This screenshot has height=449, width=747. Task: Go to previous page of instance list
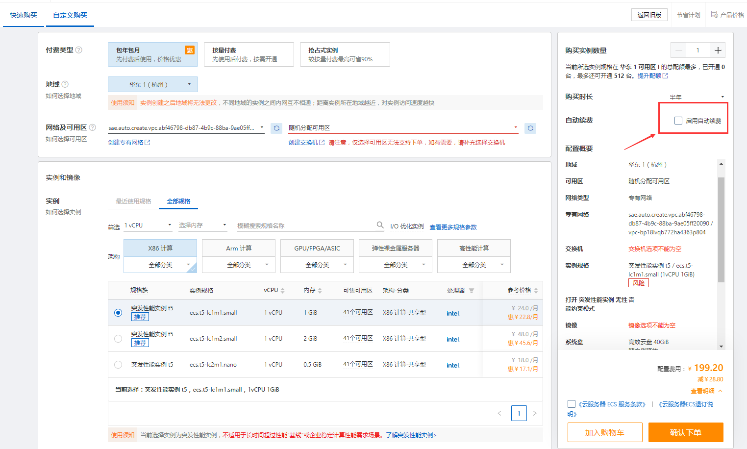click(x=499, y=413)
